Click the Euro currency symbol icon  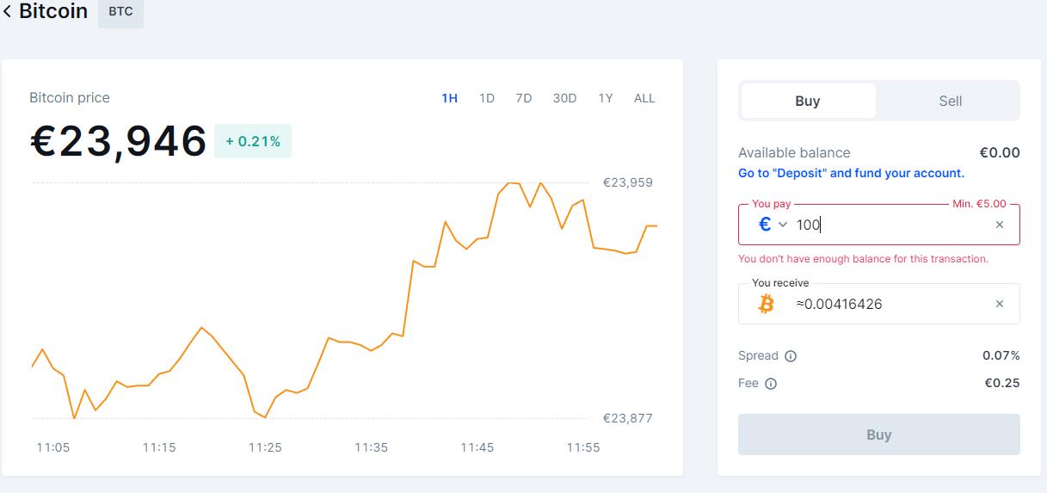(764, 225)
